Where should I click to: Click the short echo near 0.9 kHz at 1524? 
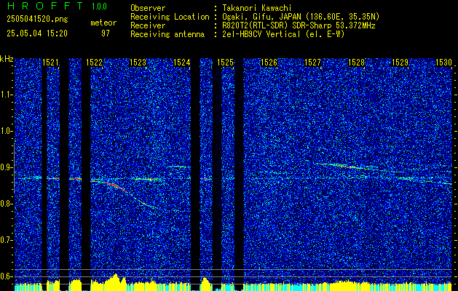tap(181, 167)
